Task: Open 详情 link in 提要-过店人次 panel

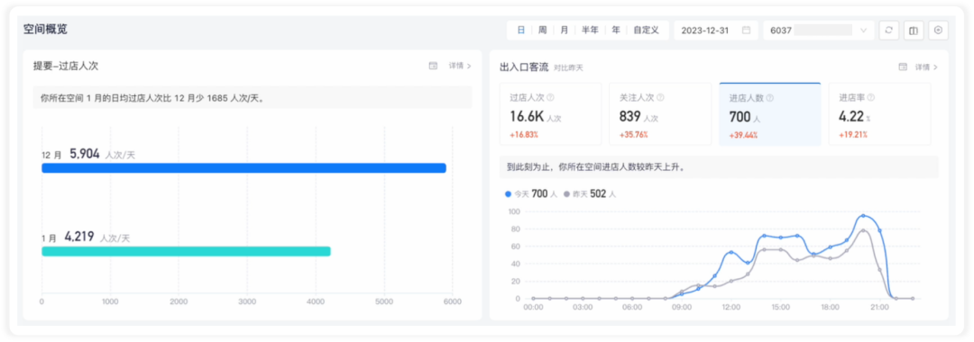Action: pos(460,66)
